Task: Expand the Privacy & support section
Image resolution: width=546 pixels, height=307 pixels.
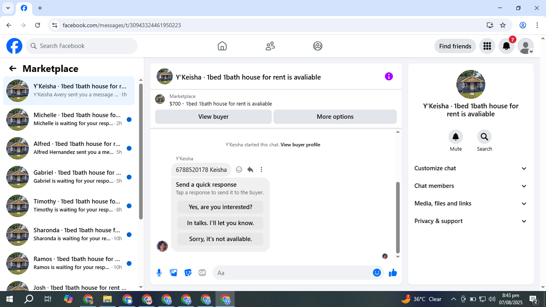Action: pyautogui.click(x=471, y=221)
